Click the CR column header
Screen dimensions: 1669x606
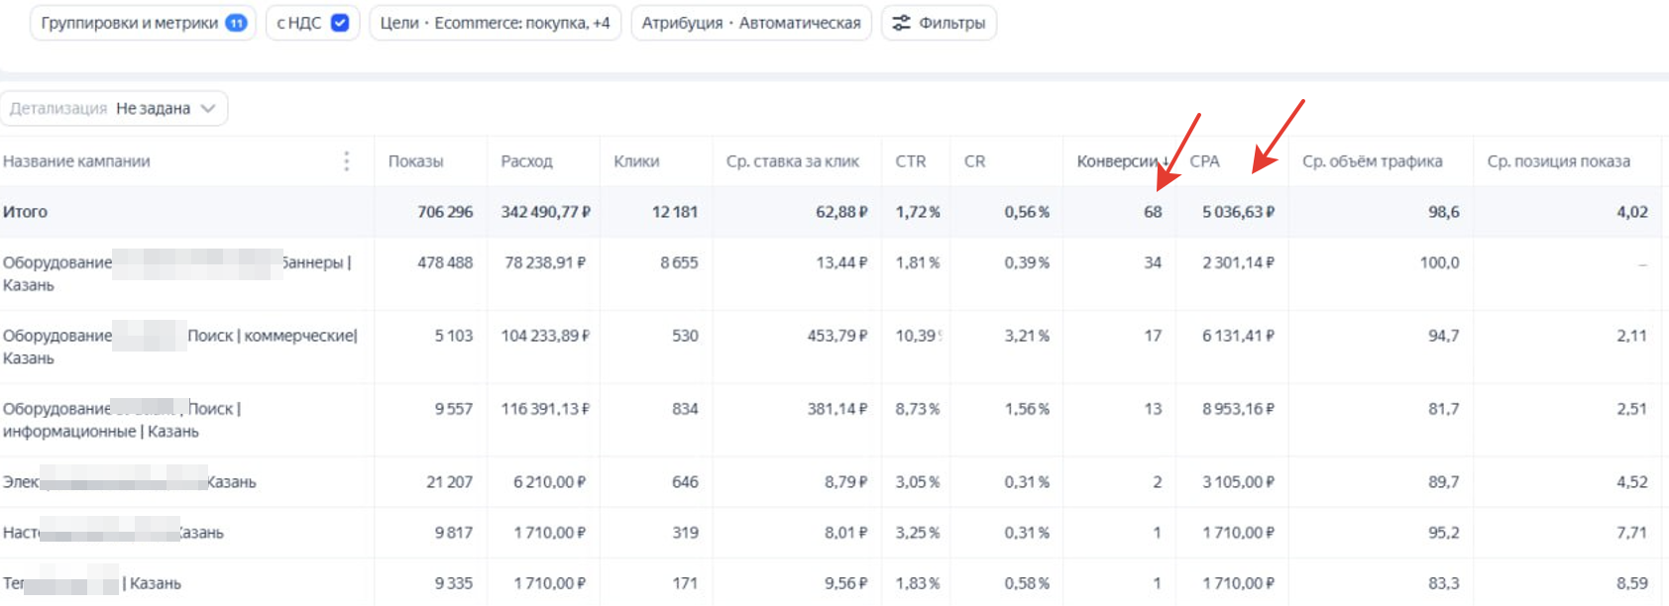tap(974, 161)
